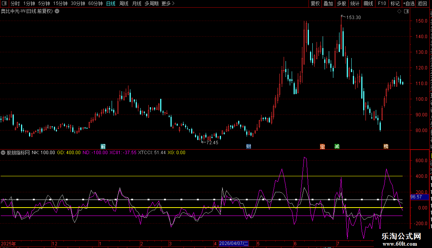
Task: Add stock via +自选 button
Action: (409, 3)
